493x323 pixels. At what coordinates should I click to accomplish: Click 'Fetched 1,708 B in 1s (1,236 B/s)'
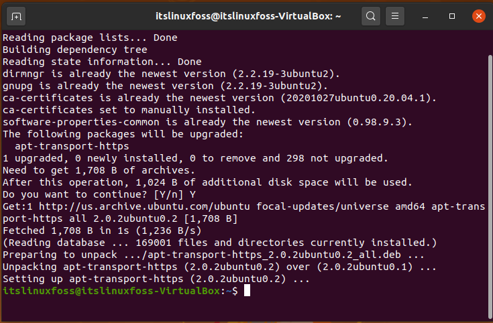(x=102, y=231)
